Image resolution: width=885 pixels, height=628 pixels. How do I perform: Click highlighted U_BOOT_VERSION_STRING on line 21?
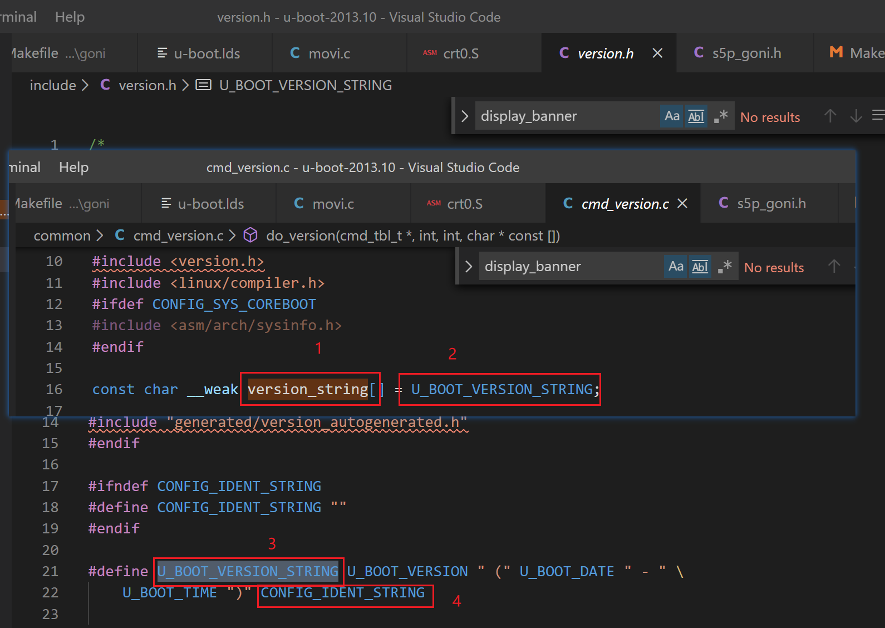pyautogui.click(x=248, y=571)
